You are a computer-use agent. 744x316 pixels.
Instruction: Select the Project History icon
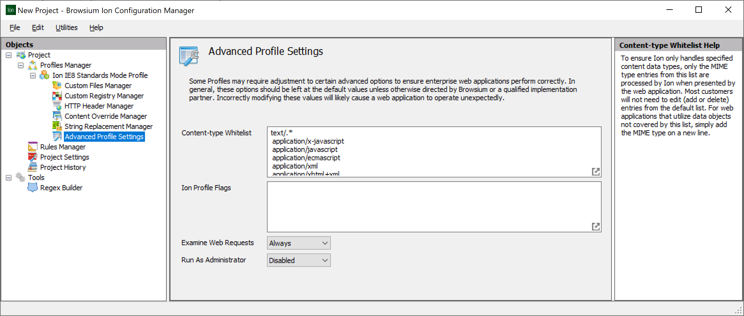coord(33,167)
